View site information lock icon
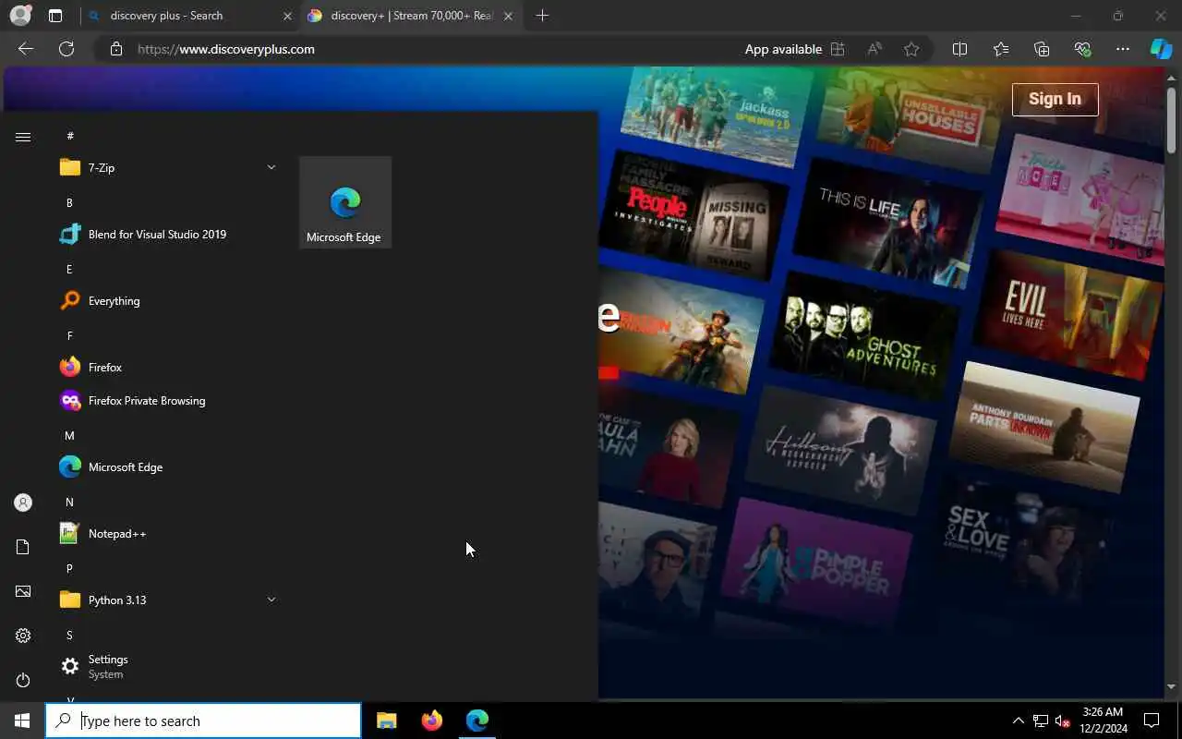This screenshot has width=1182, height=739. (115, 49)
